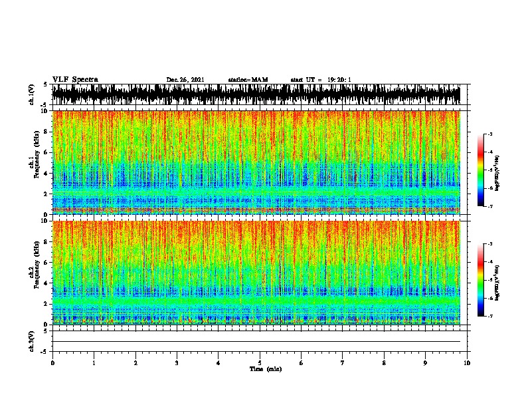Click time axis tick label '9'
The image size is (526, 407).
click(425, 363)
